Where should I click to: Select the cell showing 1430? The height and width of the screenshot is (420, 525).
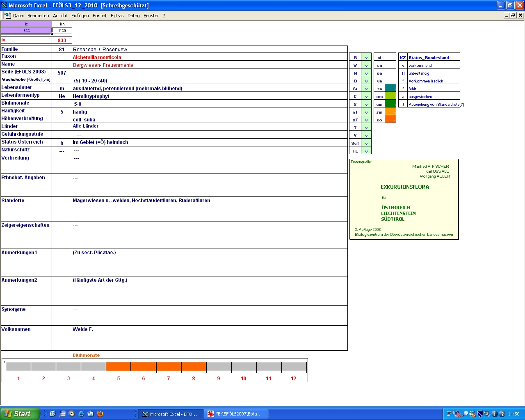[62, 30]
